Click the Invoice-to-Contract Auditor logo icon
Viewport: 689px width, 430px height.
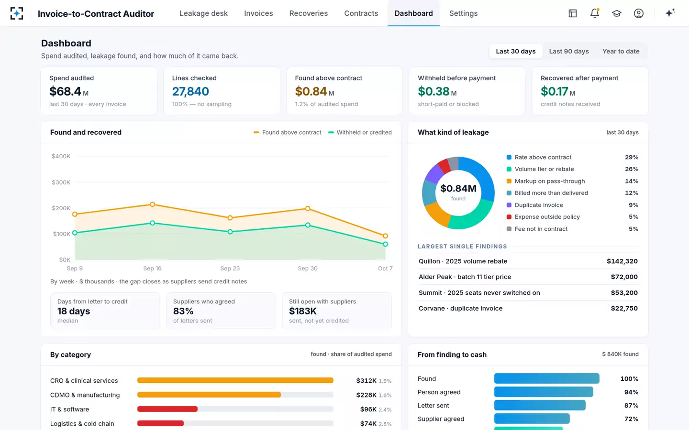(x=17, y=13)
